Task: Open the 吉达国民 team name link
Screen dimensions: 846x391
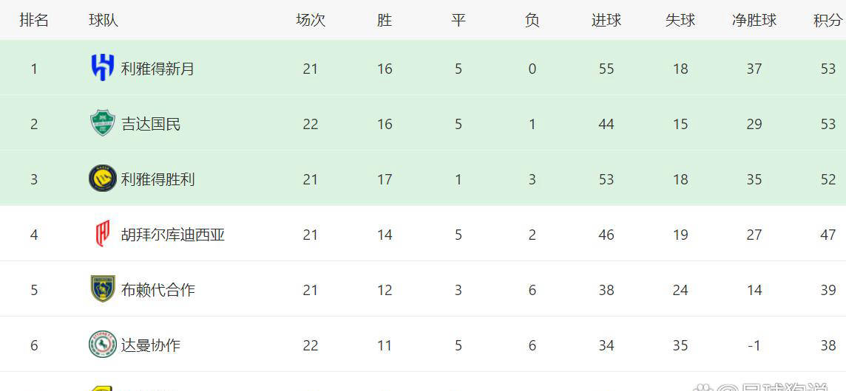Action: tap(151, 124)
